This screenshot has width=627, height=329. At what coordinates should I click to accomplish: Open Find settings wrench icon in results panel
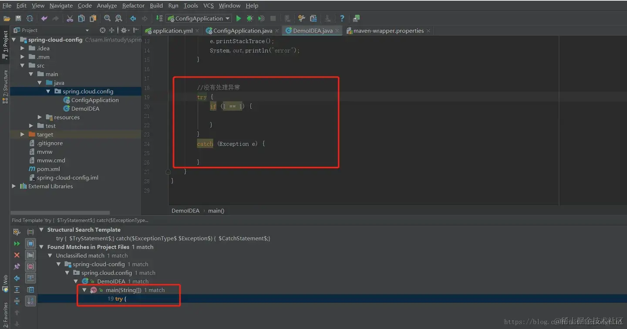[17, 232]
